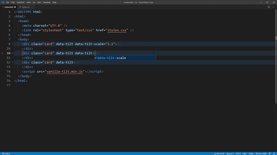This screenshot has width=277, height=155.
Task: Expand the folded div on line 52
Action: pyautogui.click(x=13, y=62)
